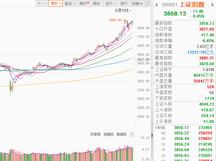This screenshot has width=216, height=161.
Task: Open the 显示 dropdown
Action: click(110, 3)
